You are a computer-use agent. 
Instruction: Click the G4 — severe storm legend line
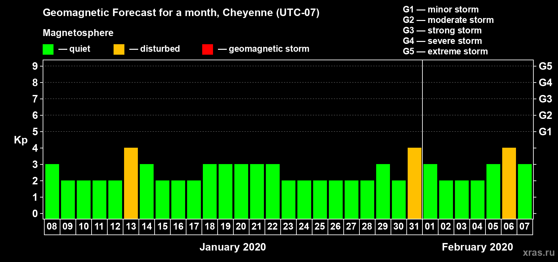click(x=442, y=41)
